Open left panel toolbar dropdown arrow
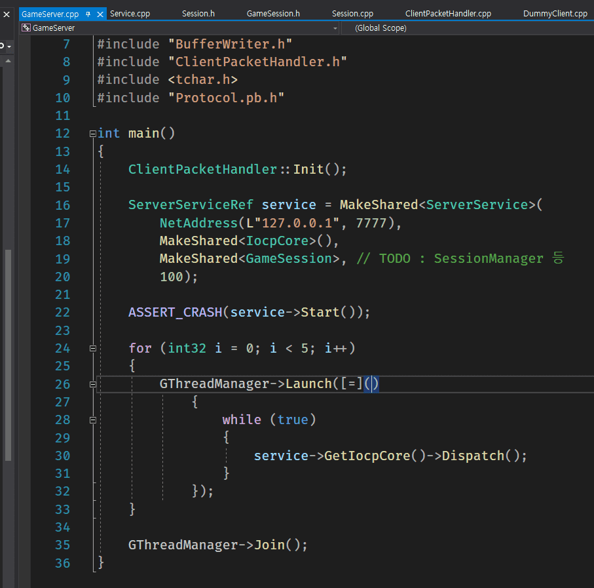594x588 pixels. [9, 46]
